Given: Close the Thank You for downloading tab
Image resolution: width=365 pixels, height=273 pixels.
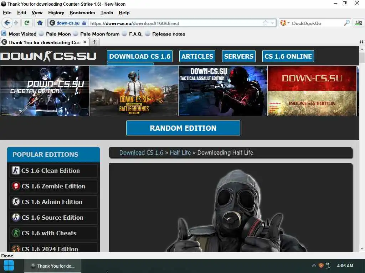Looking at the screenshot, I should [85, 42].
